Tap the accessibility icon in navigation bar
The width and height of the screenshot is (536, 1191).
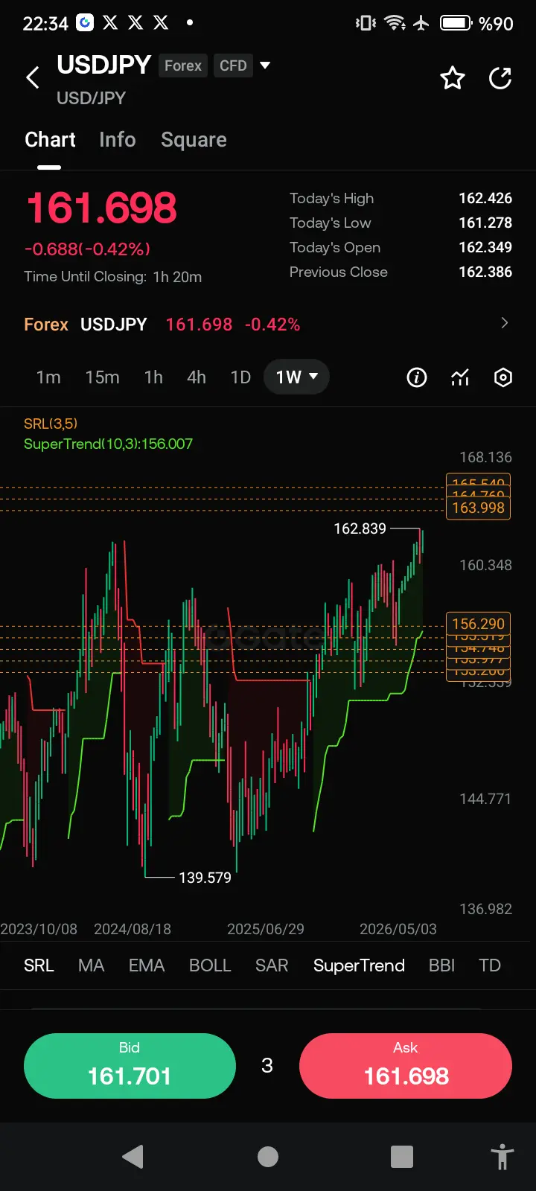click(x=502, y=1157)
